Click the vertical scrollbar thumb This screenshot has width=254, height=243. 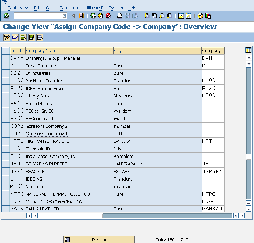click(249, 157)
